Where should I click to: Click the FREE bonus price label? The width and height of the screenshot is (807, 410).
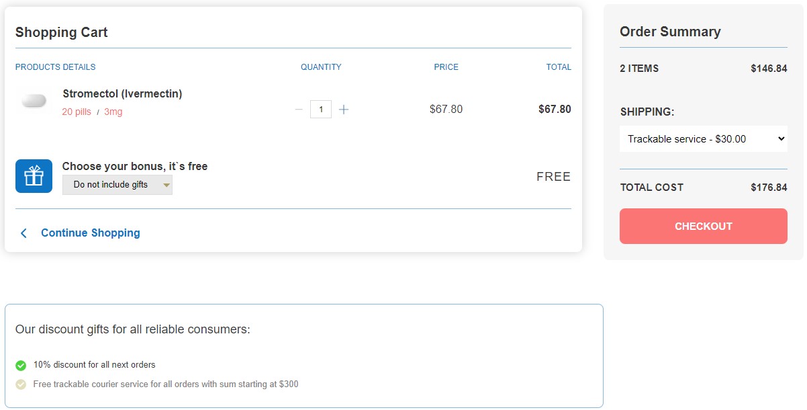(553, 177)
